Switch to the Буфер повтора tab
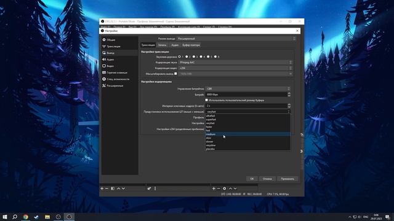 pyautogui.click(x=191, y=45)
